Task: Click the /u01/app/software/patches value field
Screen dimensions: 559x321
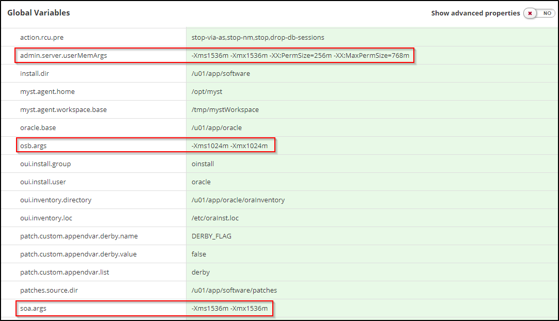Action: click(234, 290)
